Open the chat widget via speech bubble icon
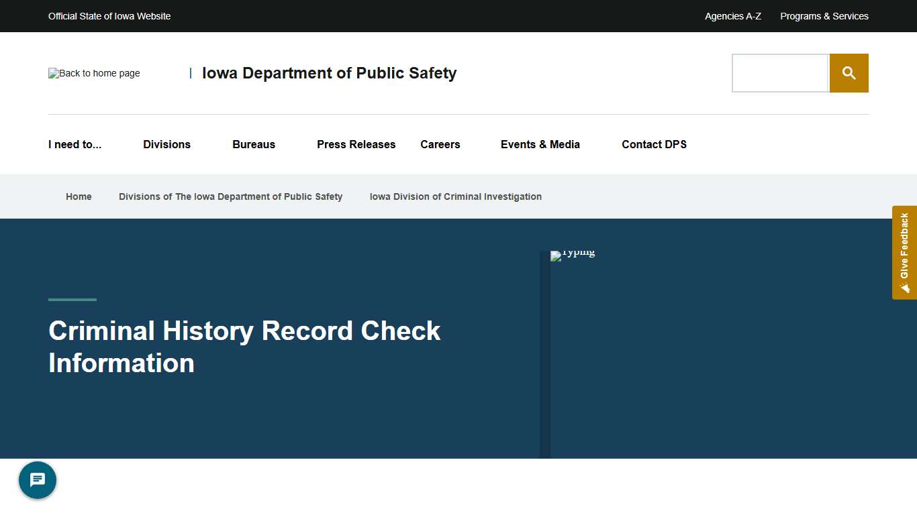This screenshot has width=917, height=515. click(x=38, y=479)
